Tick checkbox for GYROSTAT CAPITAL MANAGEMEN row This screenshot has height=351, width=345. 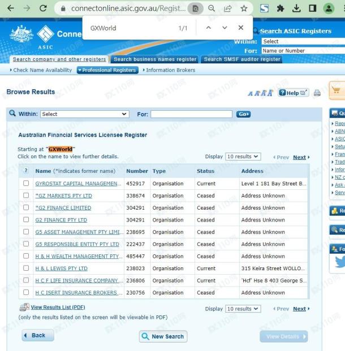pyautogui.click(x=26, y=183)
